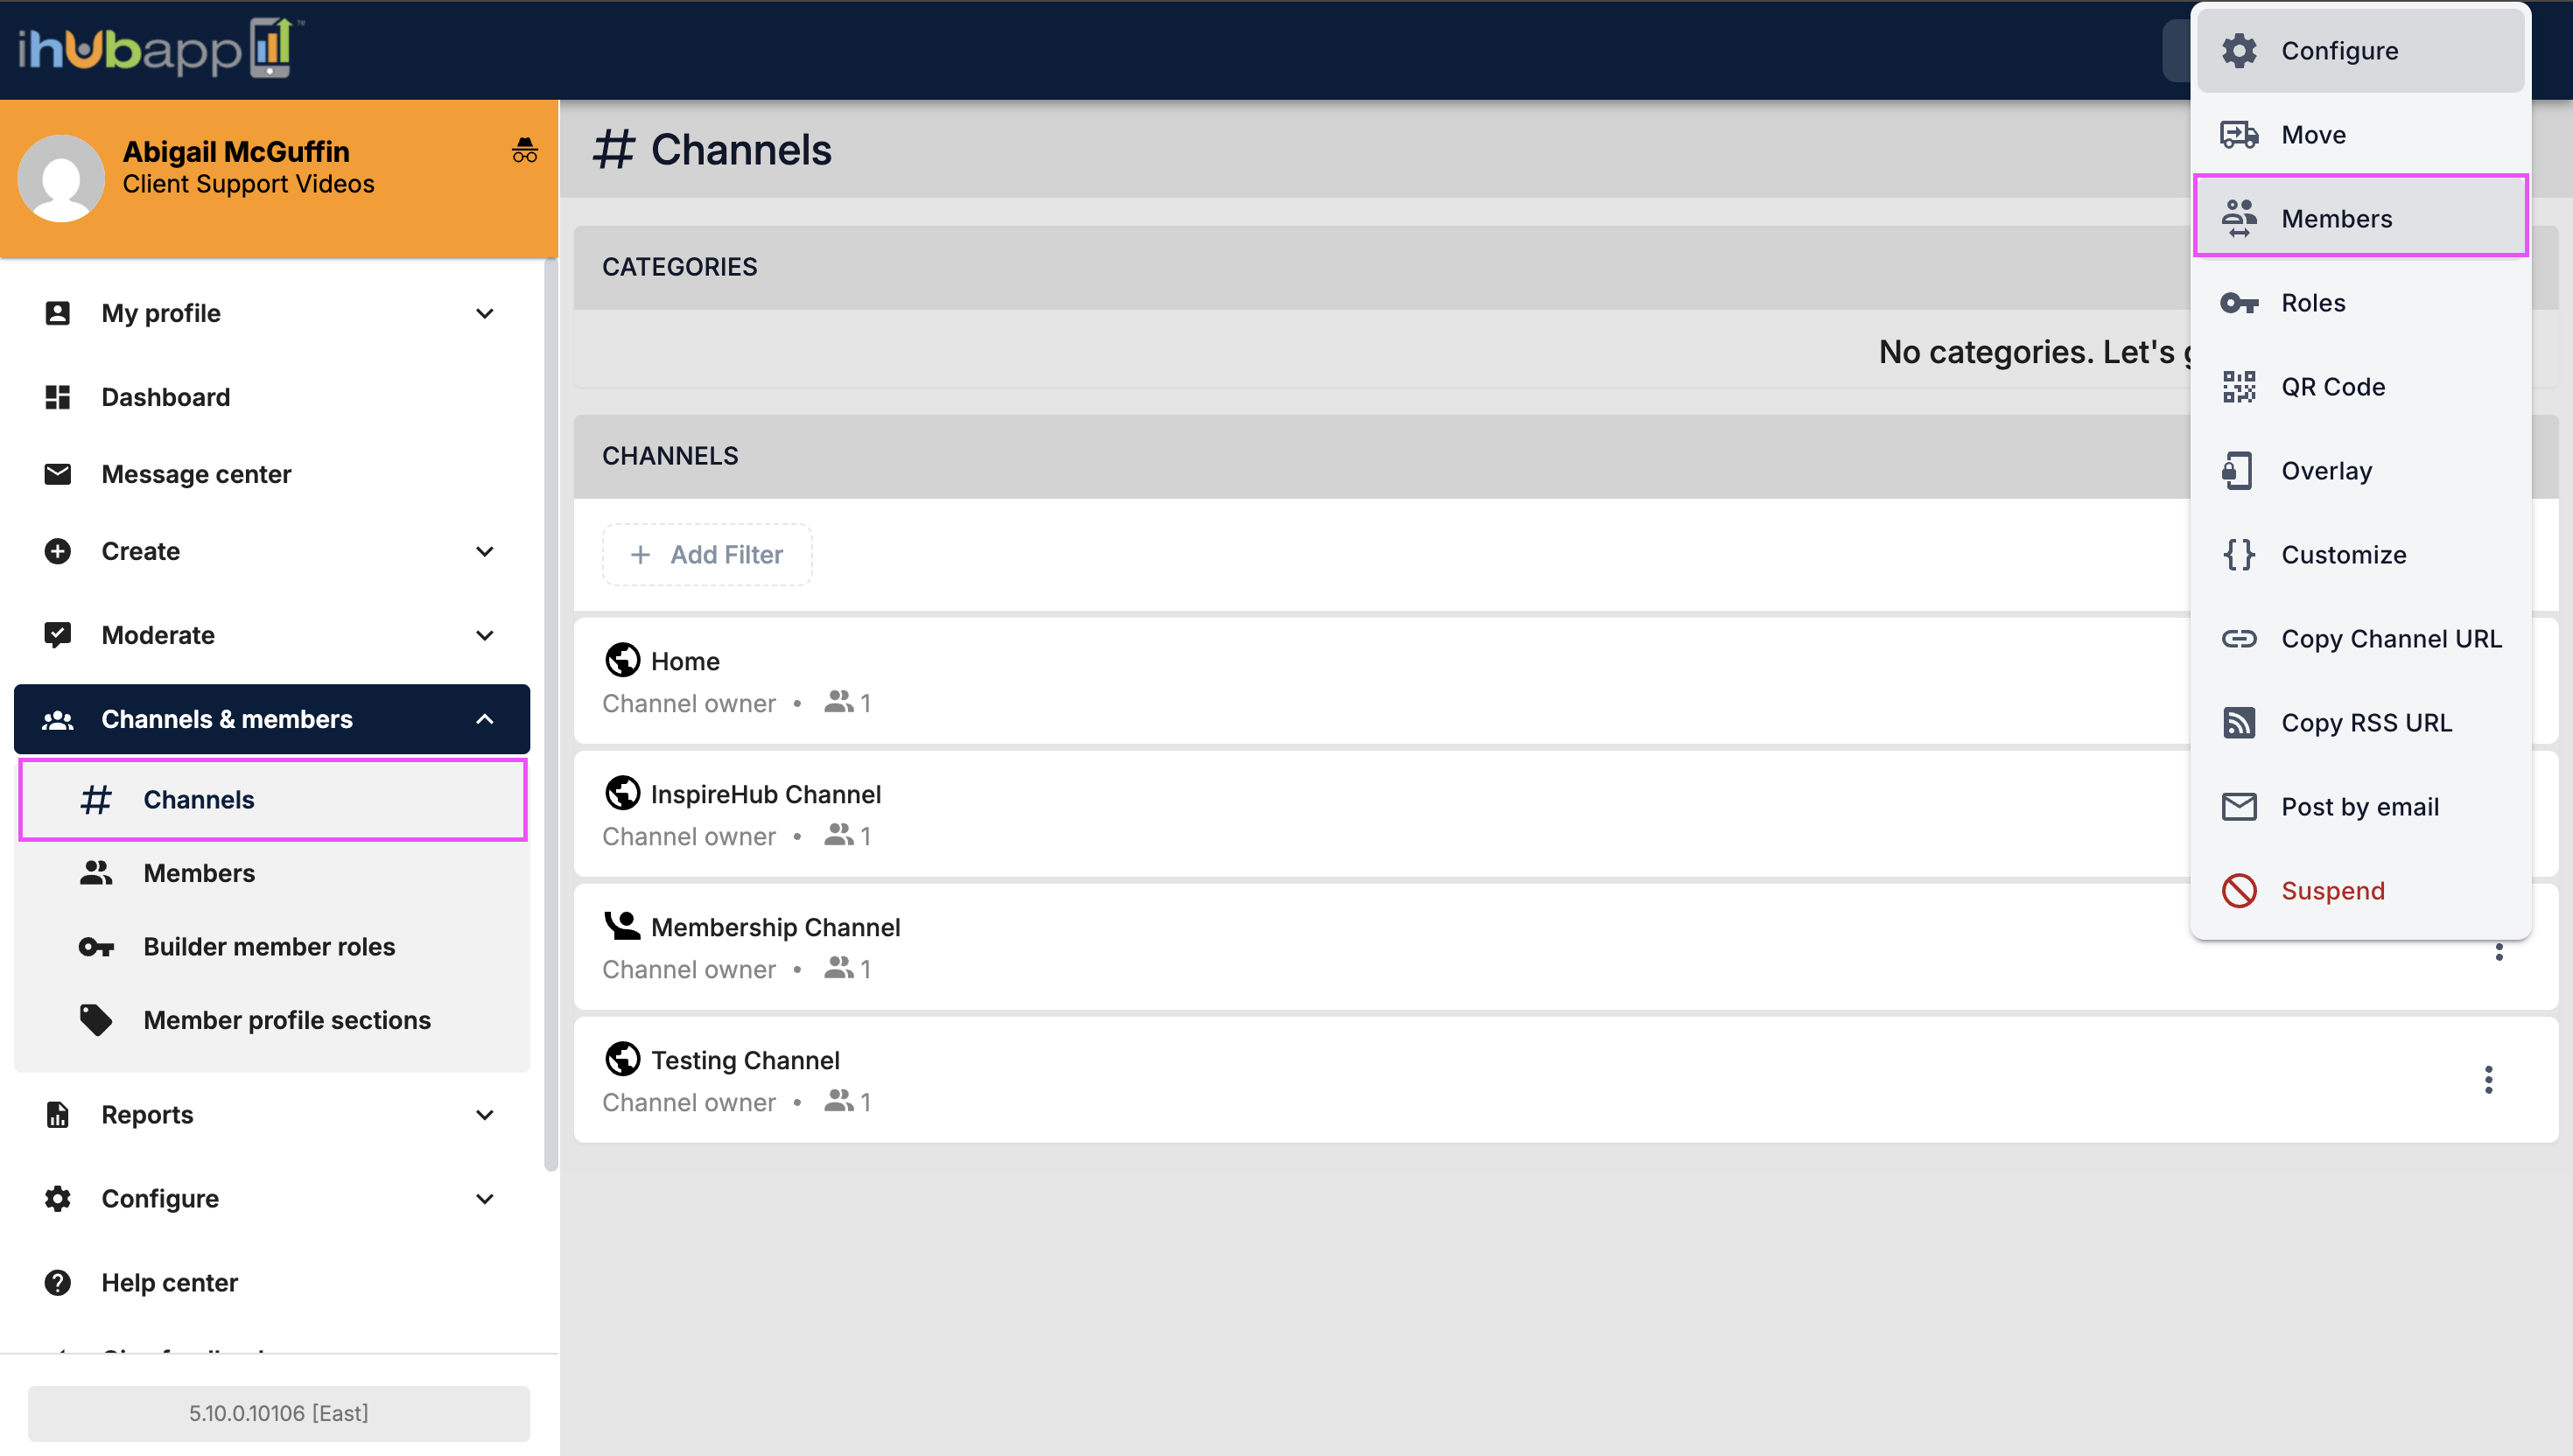Image resolution: width=2573 pixels, height=1456 pixels.
Task: Click the Customize curly braces icon
Action: tap(2239, 554)
